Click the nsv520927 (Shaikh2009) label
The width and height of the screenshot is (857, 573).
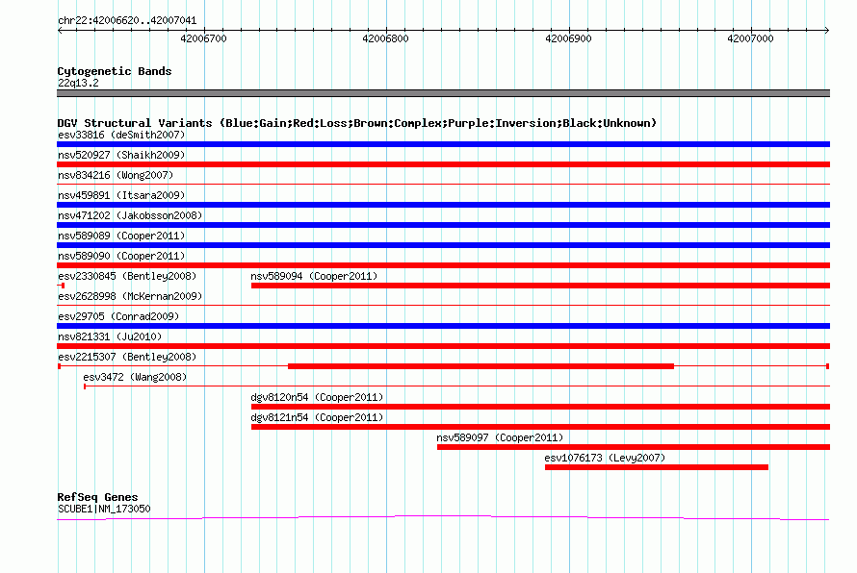121,155
